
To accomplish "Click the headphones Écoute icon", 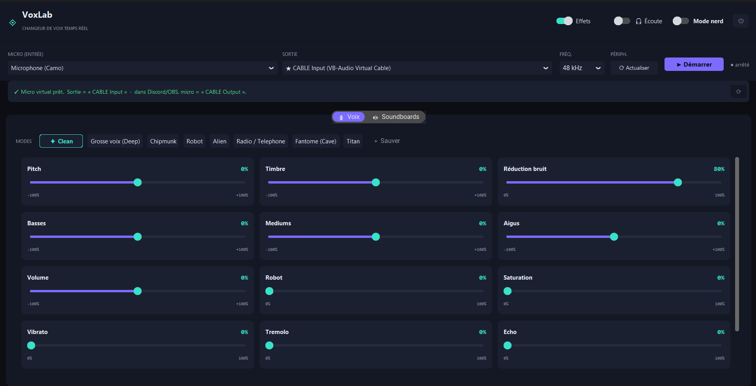I will [638, 21].
